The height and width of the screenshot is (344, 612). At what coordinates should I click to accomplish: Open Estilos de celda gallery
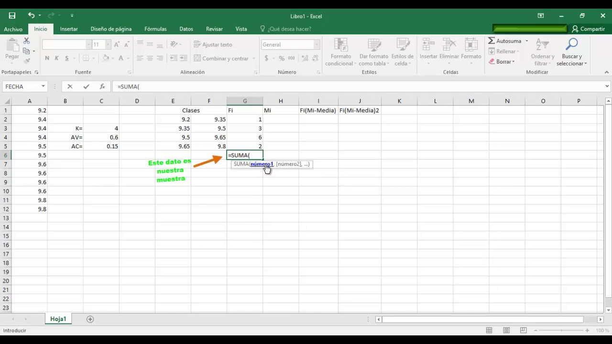[x=402, y=53]
